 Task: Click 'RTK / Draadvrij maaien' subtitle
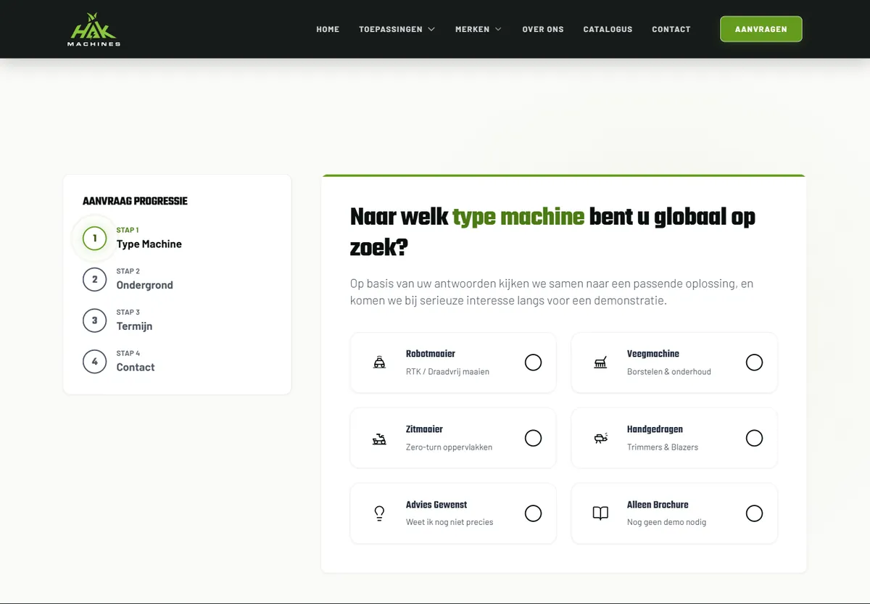[x=447, y=372]
